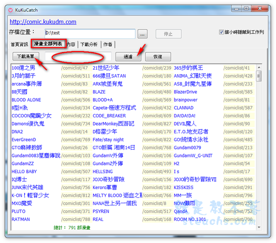Viewport: 276px width, 243px height.
Task: Click the disabled 停止 button
Action: coord(168,34)
